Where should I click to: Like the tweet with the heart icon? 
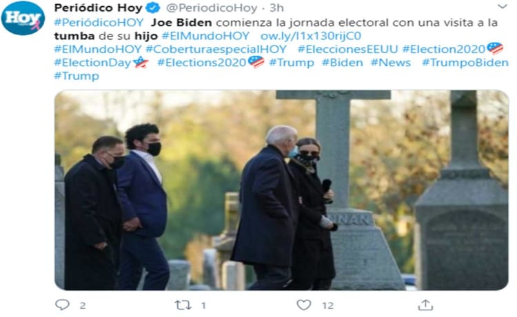(x=304, y=305)
